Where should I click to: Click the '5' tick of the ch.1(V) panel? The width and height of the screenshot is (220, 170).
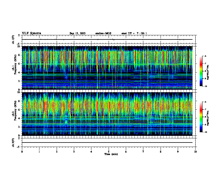pos(19,35)
